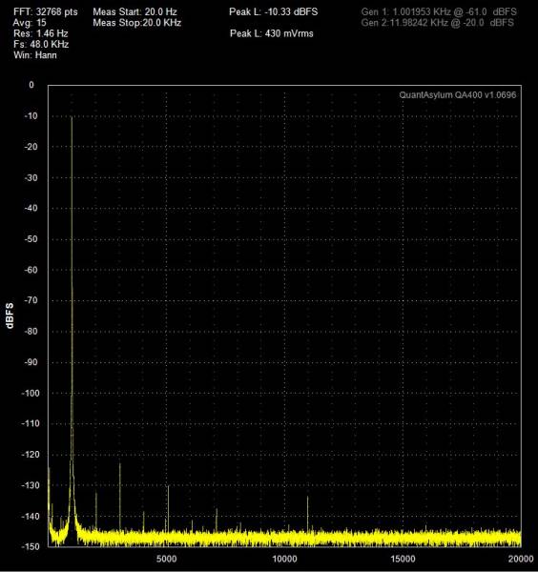Click the FFT 32768 pts readout
Screen dimensions: 538x572
pyautogui.click(x=46, y=12)
